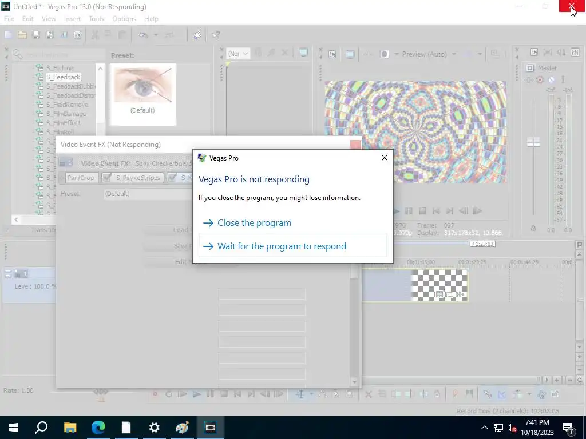586x439 pixels.
Task: Open the overlays dropdown arrow in preview toolbar
Action: tap(480, 54)
